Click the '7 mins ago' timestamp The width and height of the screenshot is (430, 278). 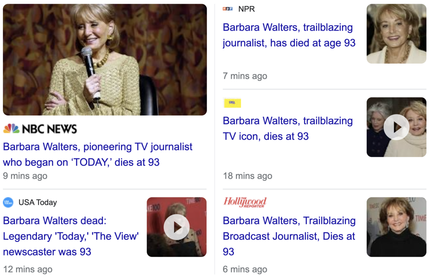coord(245,76)
